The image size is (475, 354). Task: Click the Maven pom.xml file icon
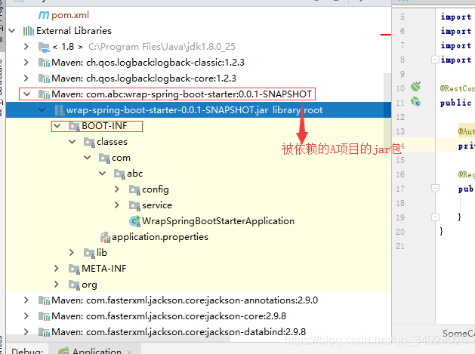pyautogui.click(x=44, y=15)
